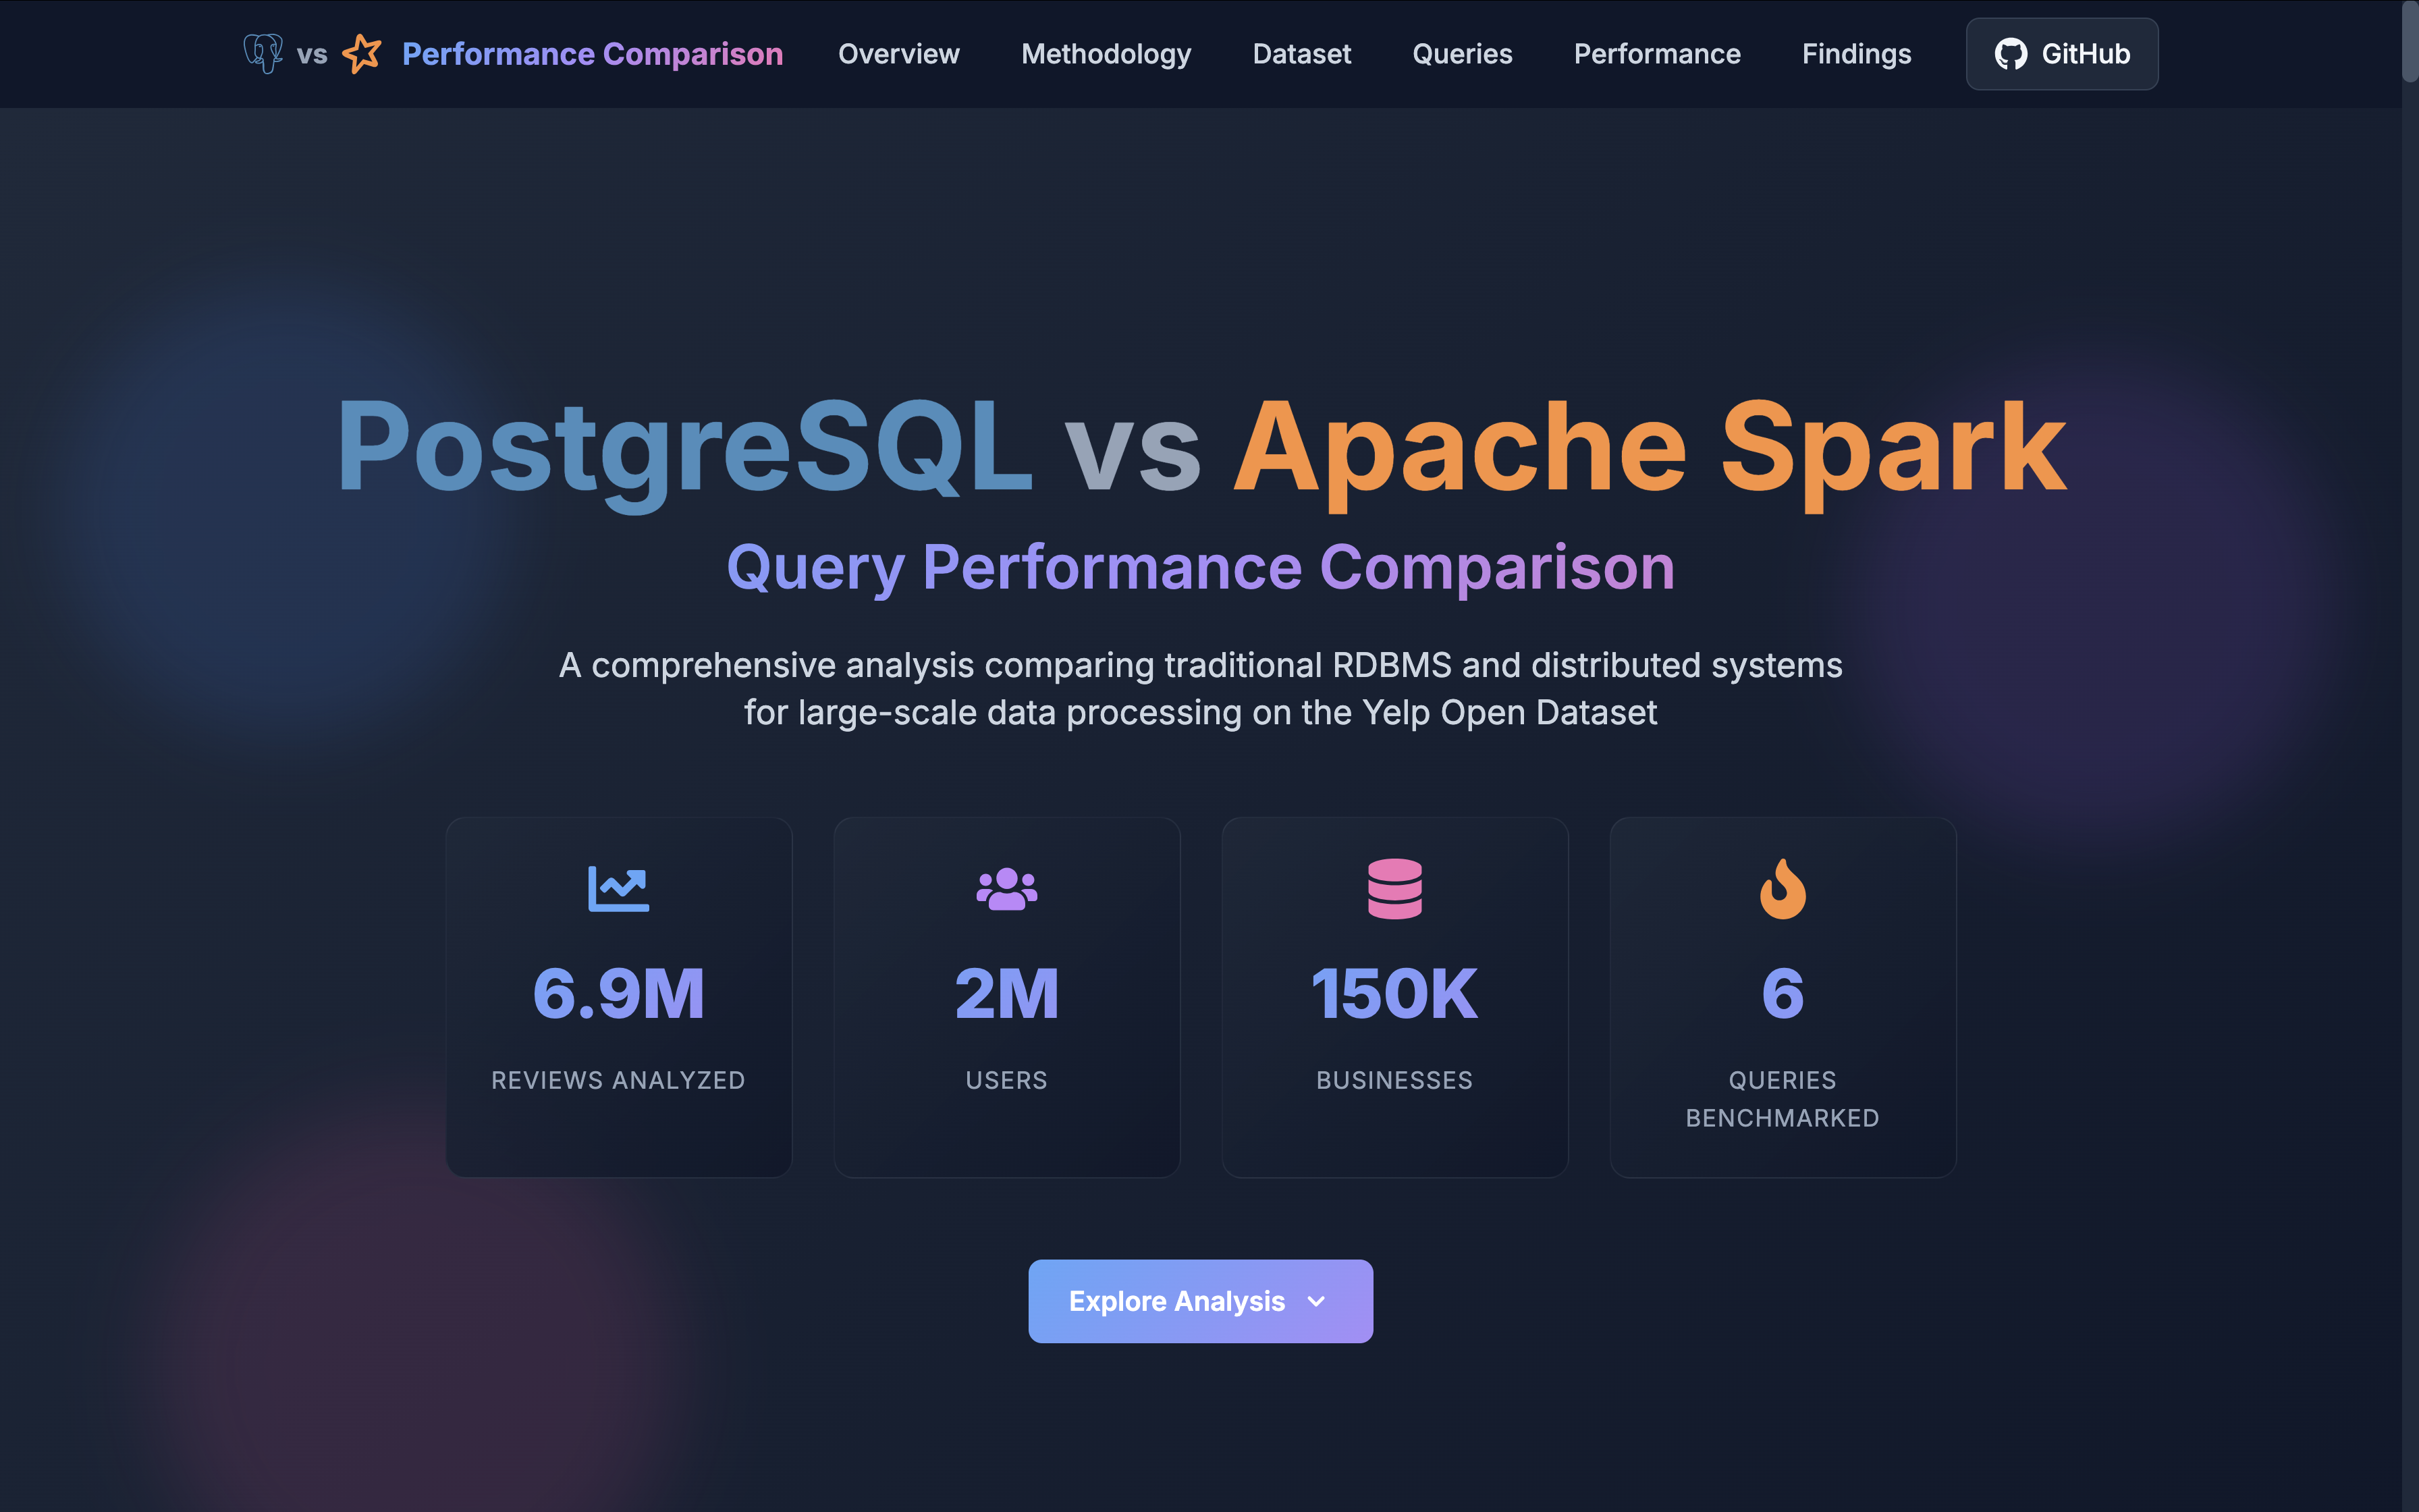Click the GitHub octocat icon
This screenshot has height=1512, width=2419.
tap(2010, 54)
